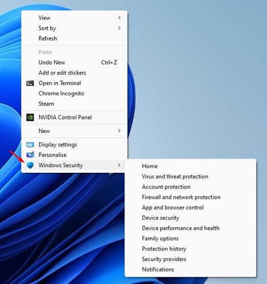
Task: Open Notifications in the security submenu
Action: click(190, 269)
